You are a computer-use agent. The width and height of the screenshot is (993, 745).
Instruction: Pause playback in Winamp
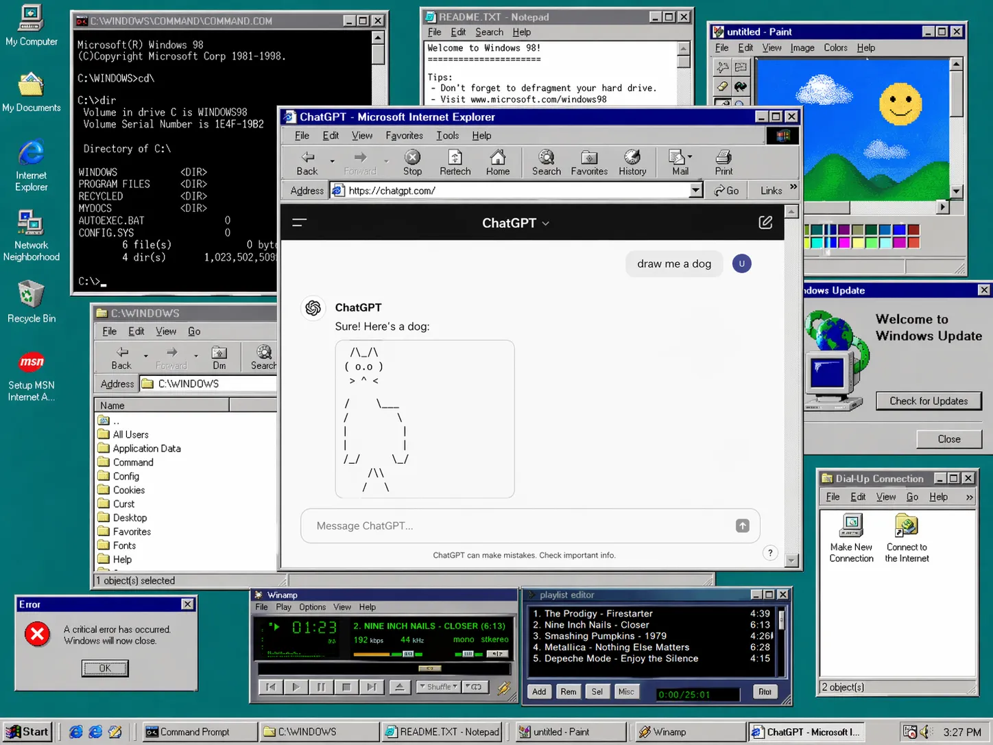(320, 687)
